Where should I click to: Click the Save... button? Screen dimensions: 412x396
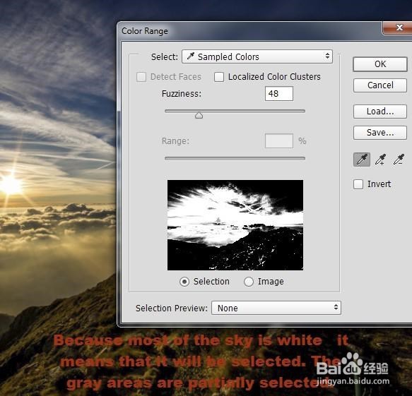click(x=380, y=133)
